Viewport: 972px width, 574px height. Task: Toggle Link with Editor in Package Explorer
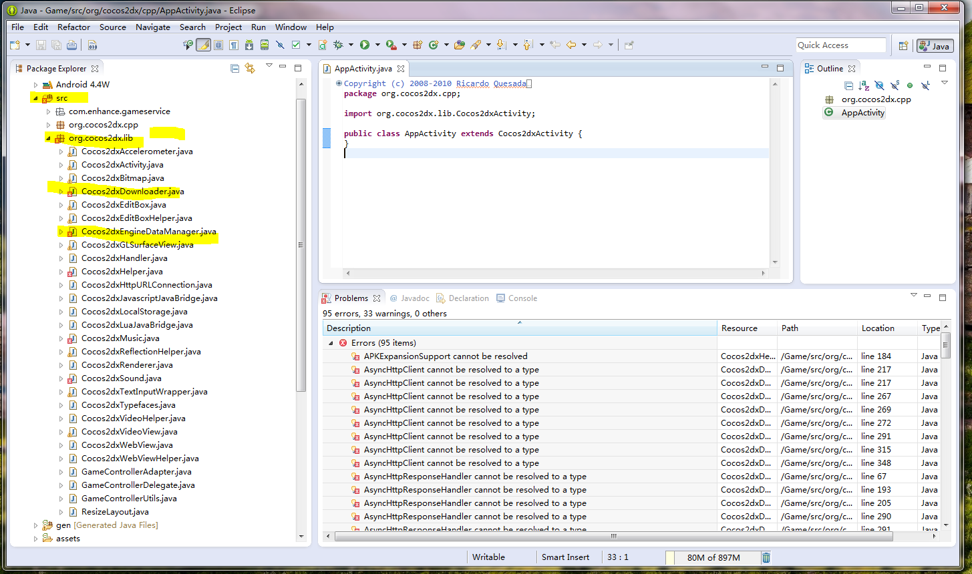250,68
